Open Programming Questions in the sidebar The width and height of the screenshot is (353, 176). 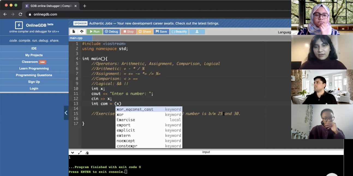(x=34, y=75)
